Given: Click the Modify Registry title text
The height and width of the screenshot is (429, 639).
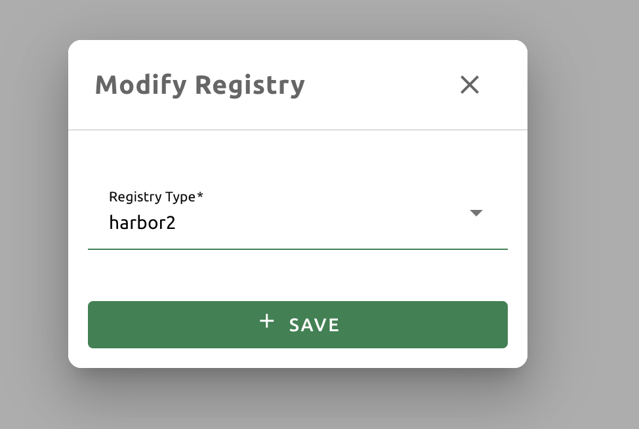Looking at the screenshot, I should 199,84.
